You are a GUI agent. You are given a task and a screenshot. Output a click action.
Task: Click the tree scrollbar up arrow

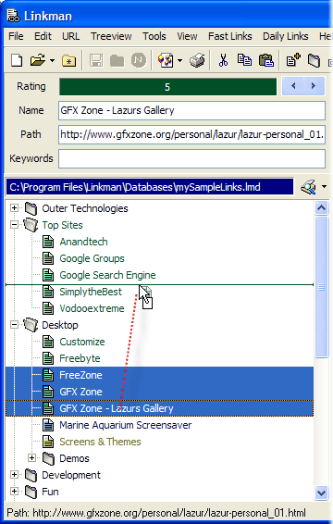pyautogui.click(x=321, y=208)
